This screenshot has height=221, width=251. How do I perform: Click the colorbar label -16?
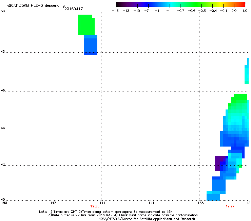(115, 11)
